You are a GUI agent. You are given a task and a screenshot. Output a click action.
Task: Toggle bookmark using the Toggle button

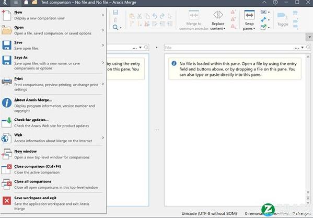click(283, 19)
